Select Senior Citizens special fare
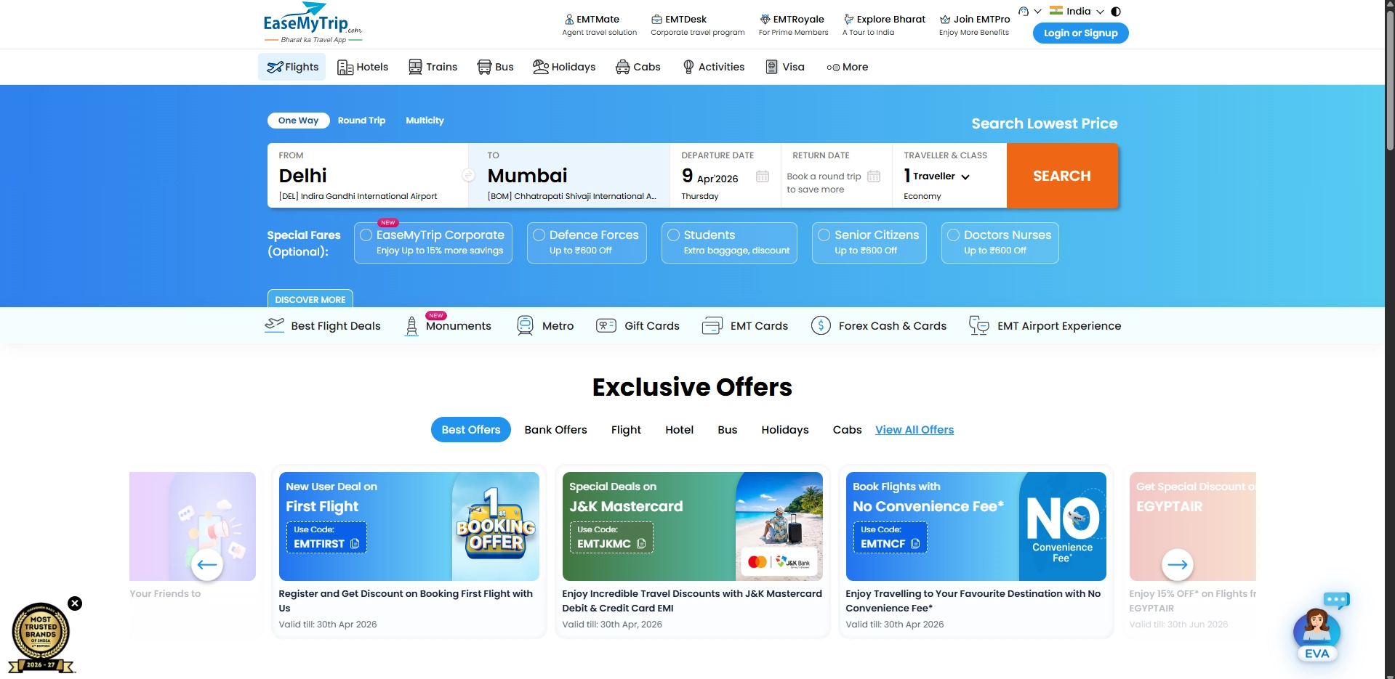The image size is (1395, 679). click(x=824, y=235)
